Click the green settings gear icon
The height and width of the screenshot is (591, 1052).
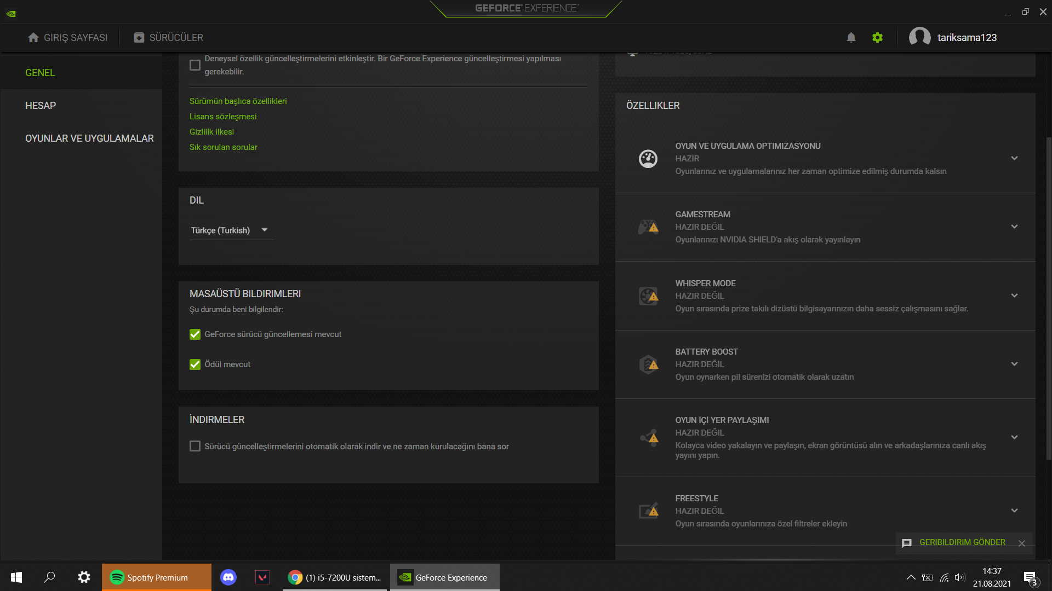(877, 38)
